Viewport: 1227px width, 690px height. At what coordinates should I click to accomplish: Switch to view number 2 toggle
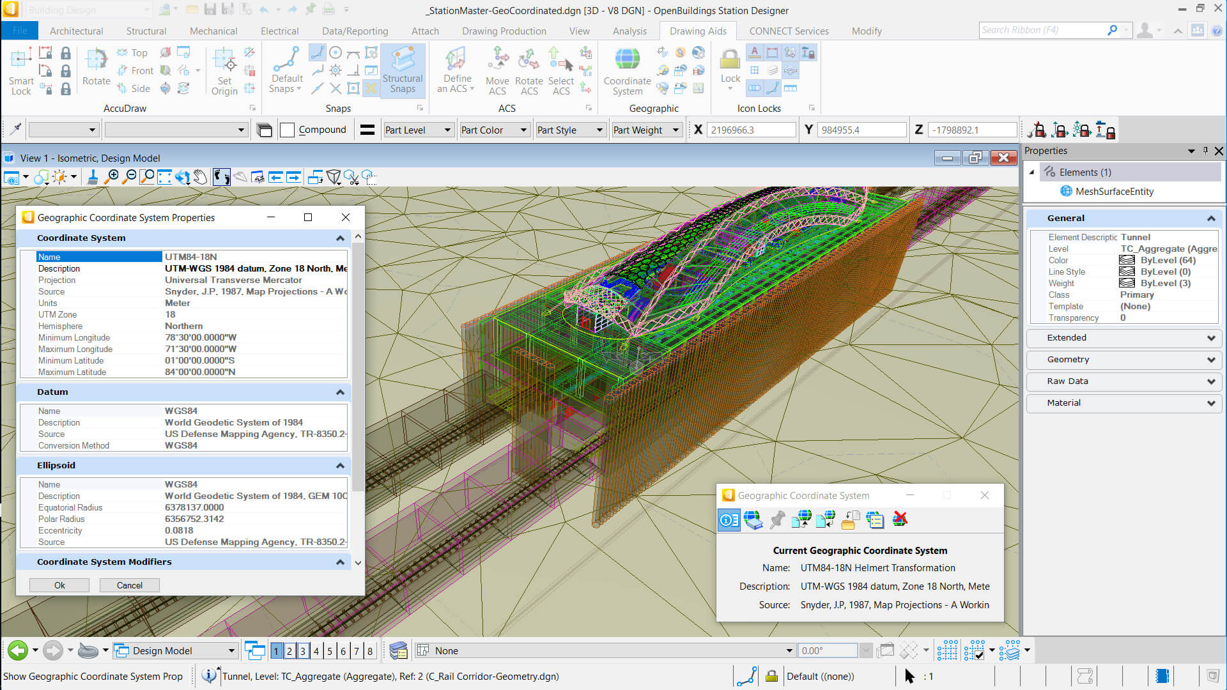click(289, 651)
